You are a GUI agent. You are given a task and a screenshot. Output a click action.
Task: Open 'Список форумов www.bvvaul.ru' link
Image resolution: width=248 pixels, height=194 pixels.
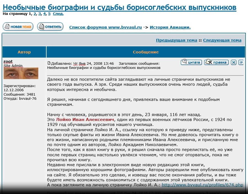[106, 27]
